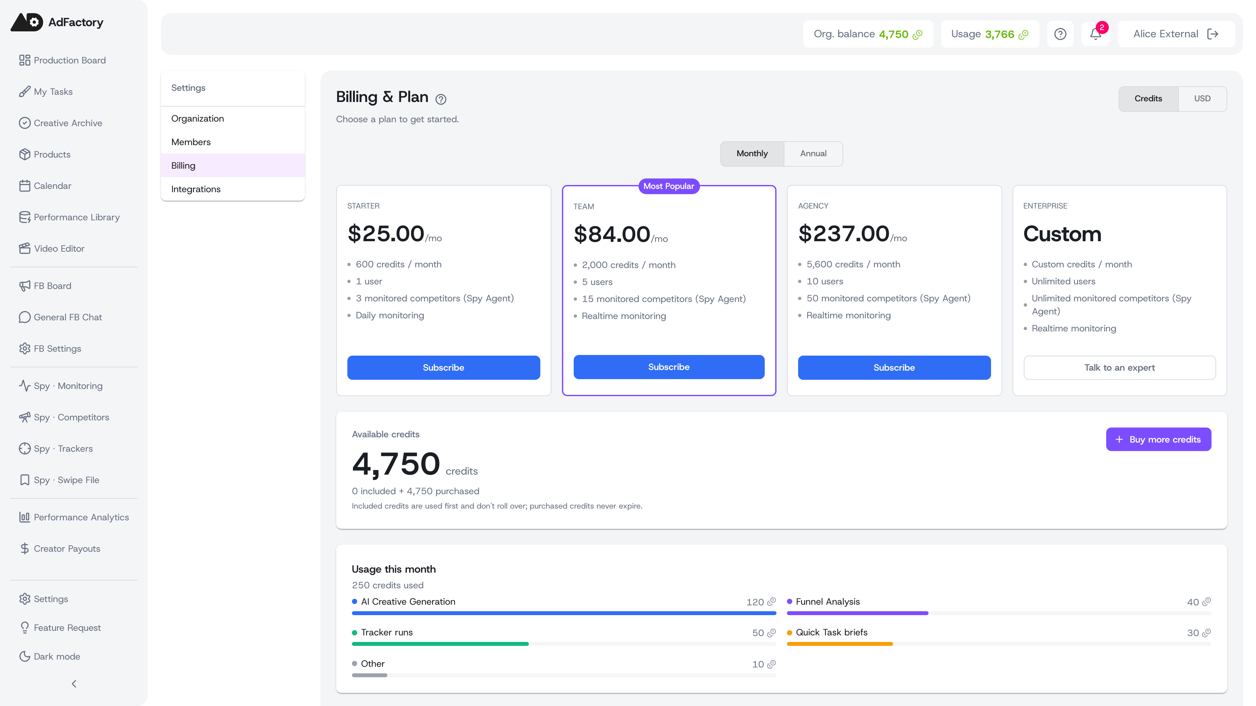Click 'Daily monitoring' in Starter plan
This screenshot has height=706, width=1256.
(x=390, y=315)
